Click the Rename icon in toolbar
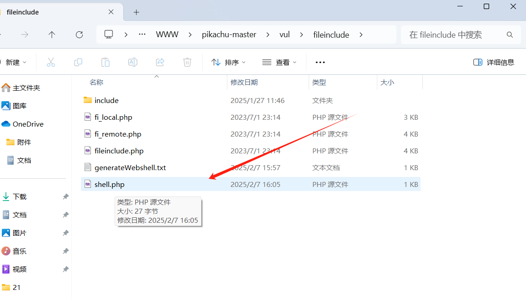Viewport: 526px width, 299px height. tap(133, 62)
